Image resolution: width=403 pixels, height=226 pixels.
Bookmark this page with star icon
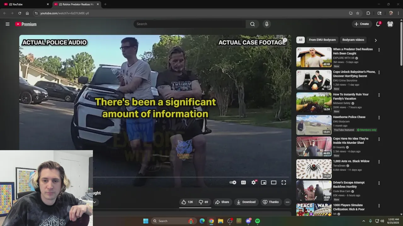(358, 13)
